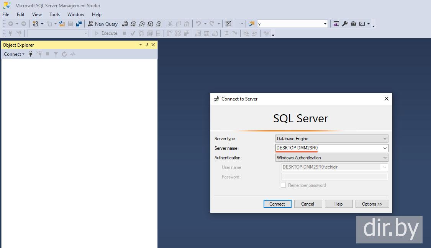Screen dimensions: 431x248
Task: Click the Save All icon
Action: pyautogui.click(x=79, y=24)
